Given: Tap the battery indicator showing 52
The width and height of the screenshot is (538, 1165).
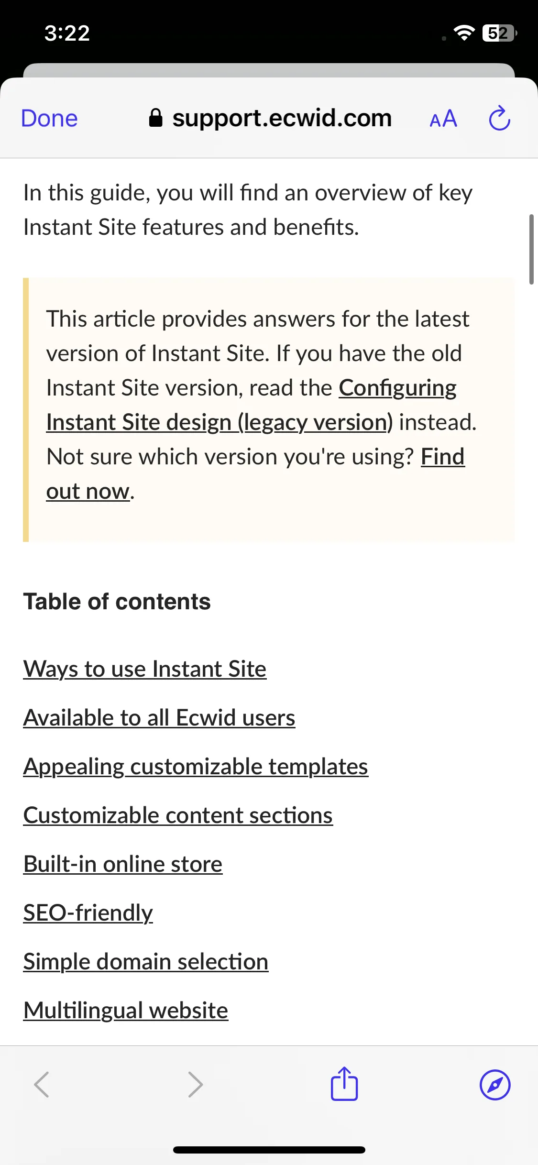Looking at the screenshot, I should coord(500,33).
